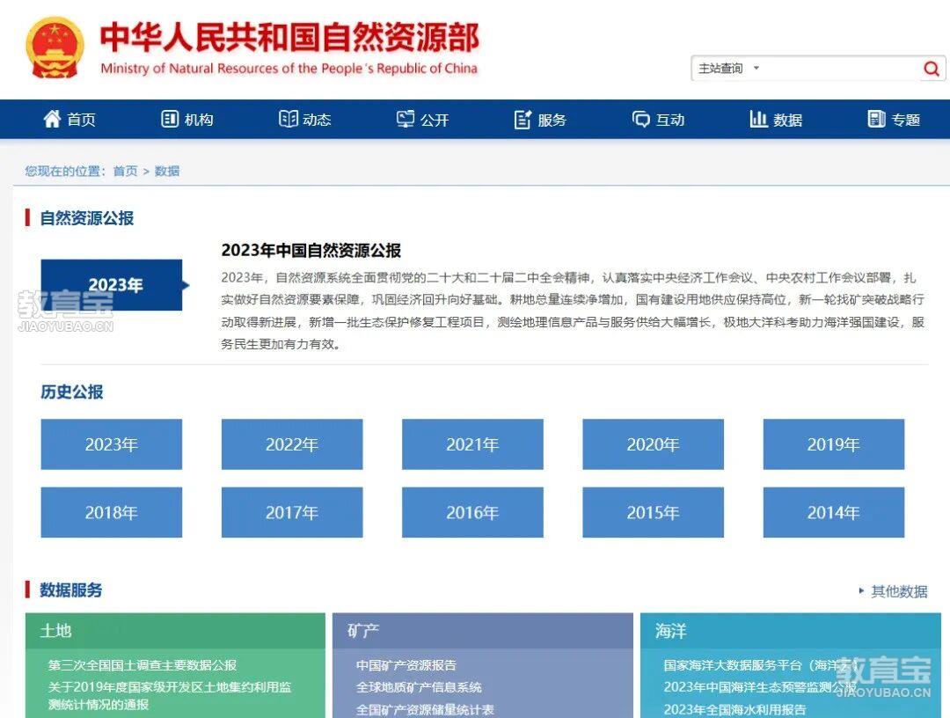The image size is (950, 718).
Task: Click the 公开 disclosure icon
Action: pos(406,119)
